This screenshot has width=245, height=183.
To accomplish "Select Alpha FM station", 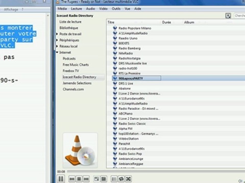I will pyautogui.click(x=126, y=129).
